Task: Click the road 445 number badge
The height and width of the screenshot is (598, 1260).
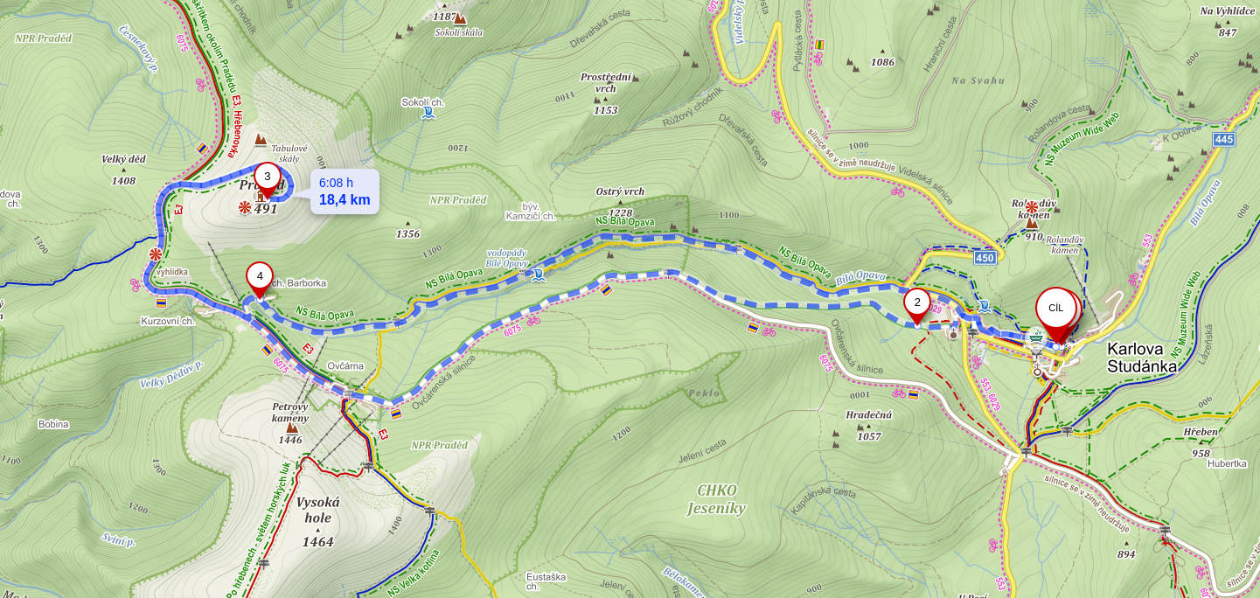Action: [1224, 140]
